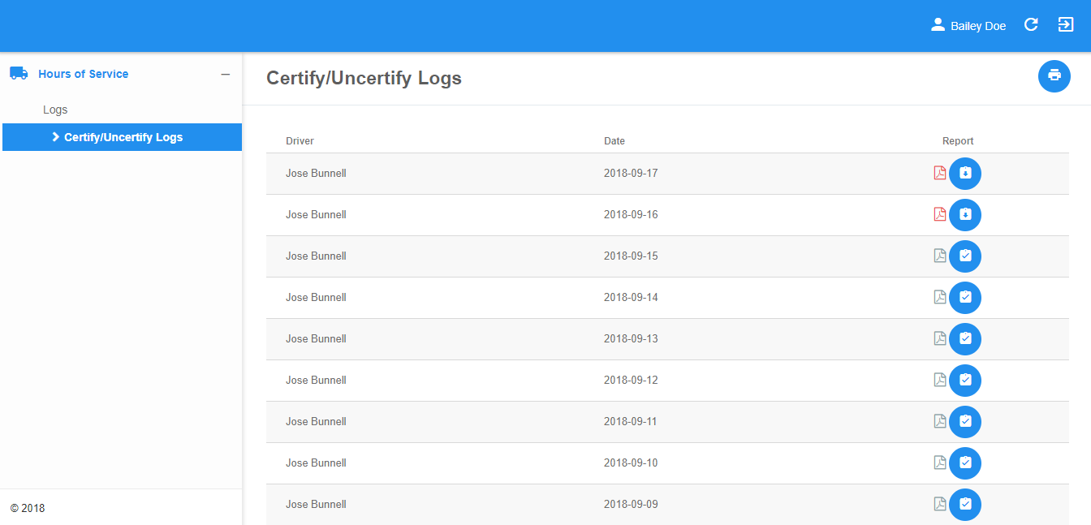The image size is (1091, 525).
Task: Click the clipboard check button for 2018-09-14
Action: click(x=965, y=298)
